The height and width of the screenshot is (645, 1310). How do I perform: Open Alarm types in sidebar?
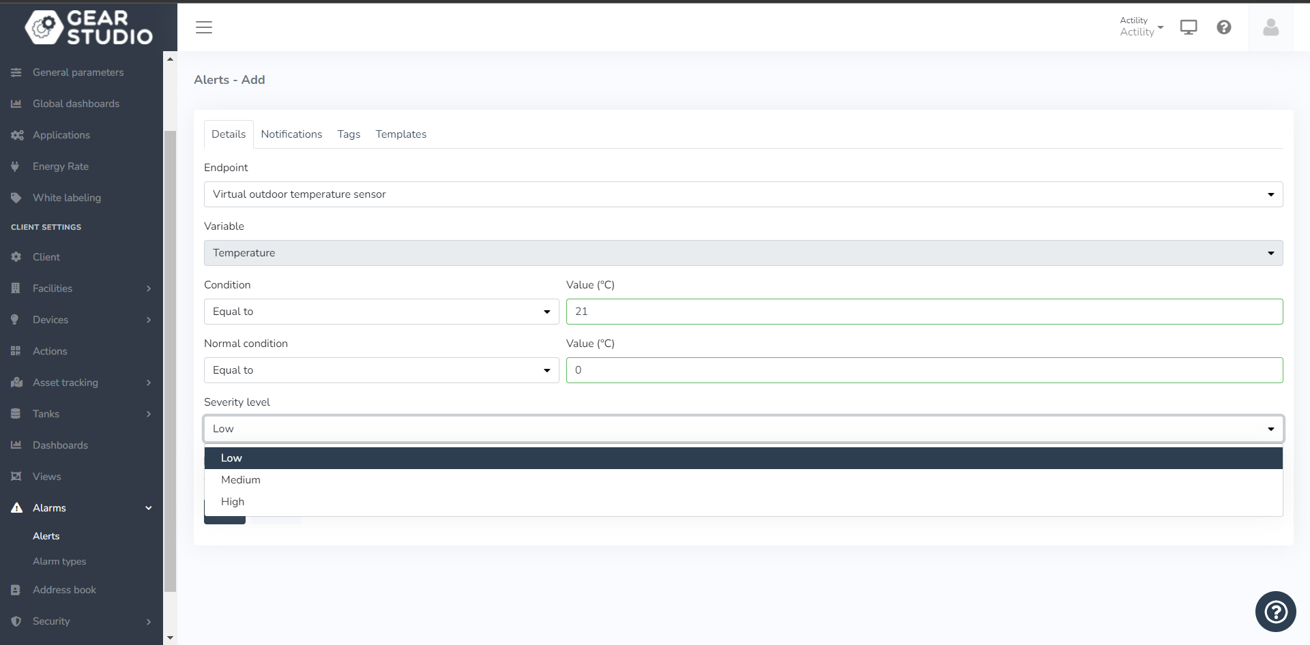(59, 561)
